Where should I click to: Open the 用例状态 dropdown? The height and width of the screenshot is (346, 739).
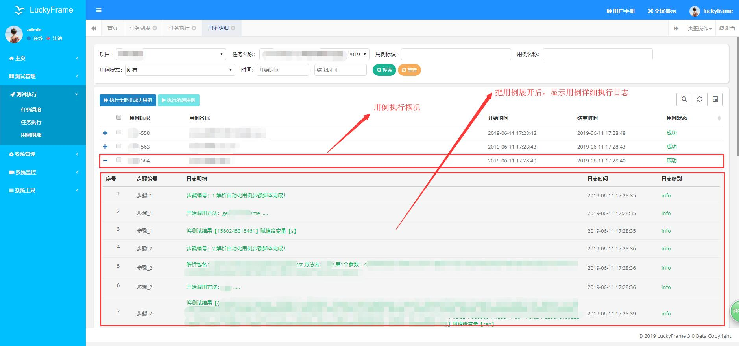tap(180, 70)
